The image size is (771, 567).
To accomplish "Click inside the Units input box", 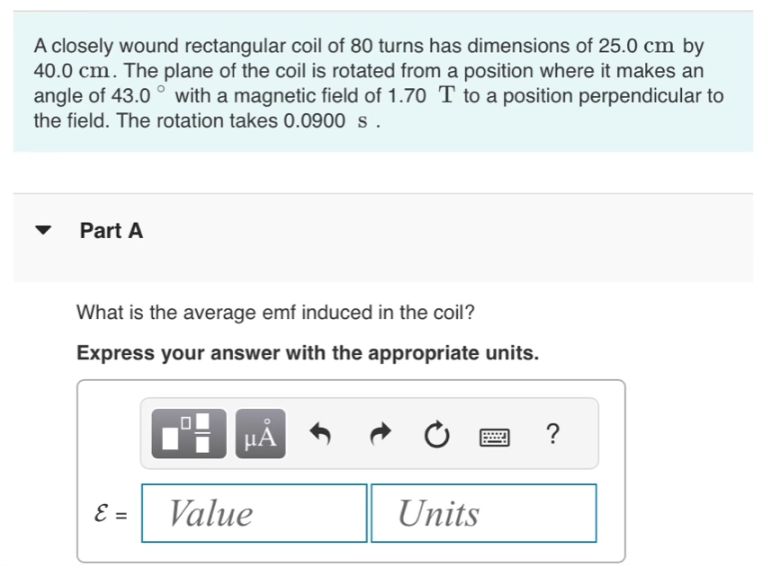I will coord(484,513).
